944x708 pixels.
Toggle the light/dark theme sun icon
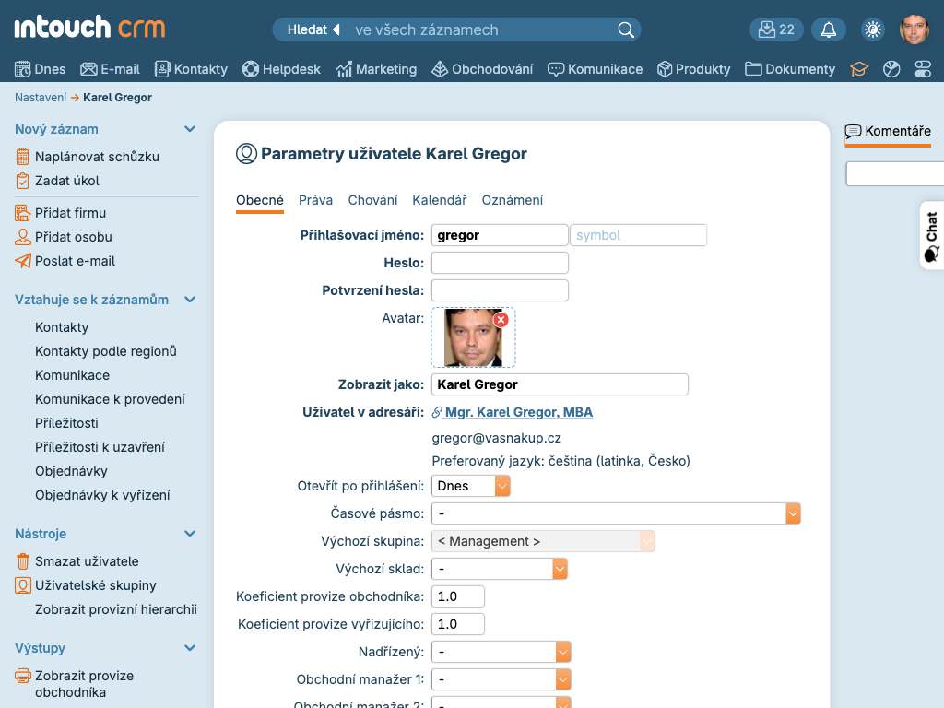(872, 29)
